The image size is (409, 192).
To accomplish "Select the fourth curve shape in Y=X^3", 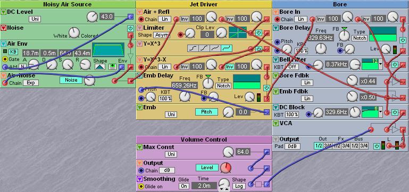I will tap(227, 48).
